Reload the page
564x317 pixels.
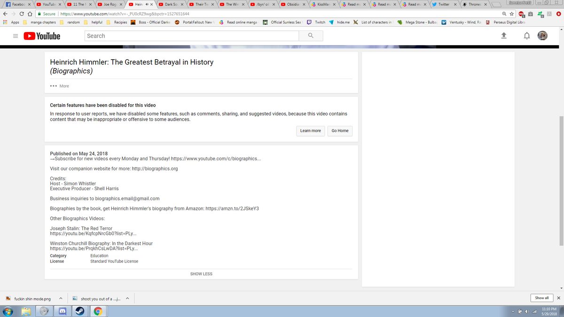(x=22, y=14)
